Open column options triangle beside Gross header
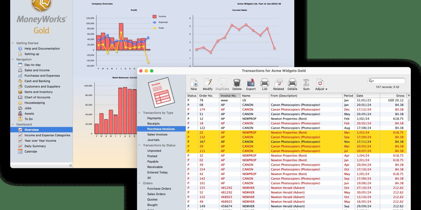The image size is (421, 210). point(409,96)
